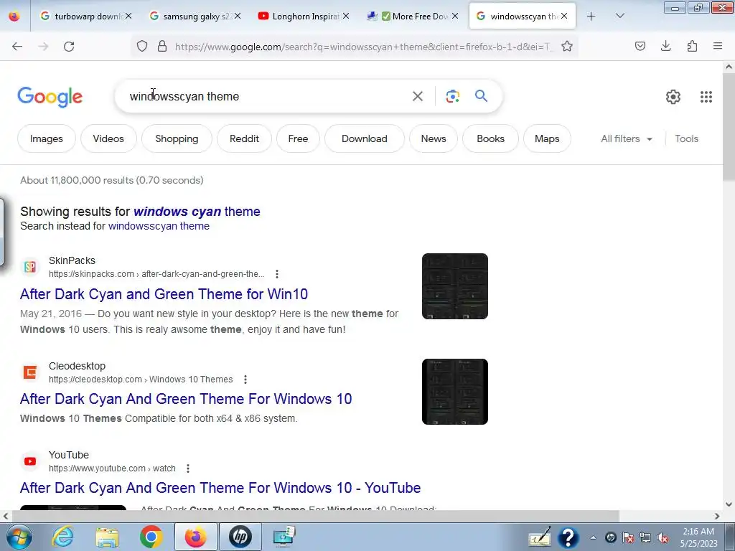Click the Firefox address bar URL

363,47
